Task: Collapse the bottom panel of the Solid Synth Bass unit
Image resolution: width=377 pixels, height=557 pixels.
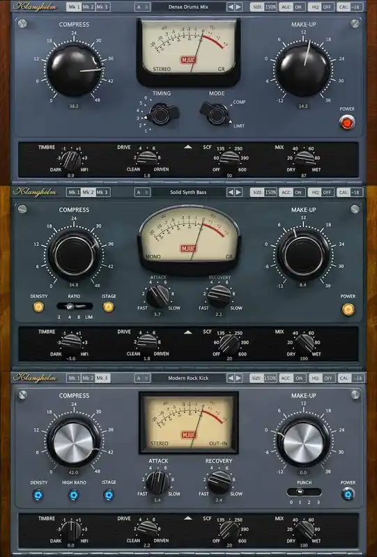Action: click(x=188, y=332)
